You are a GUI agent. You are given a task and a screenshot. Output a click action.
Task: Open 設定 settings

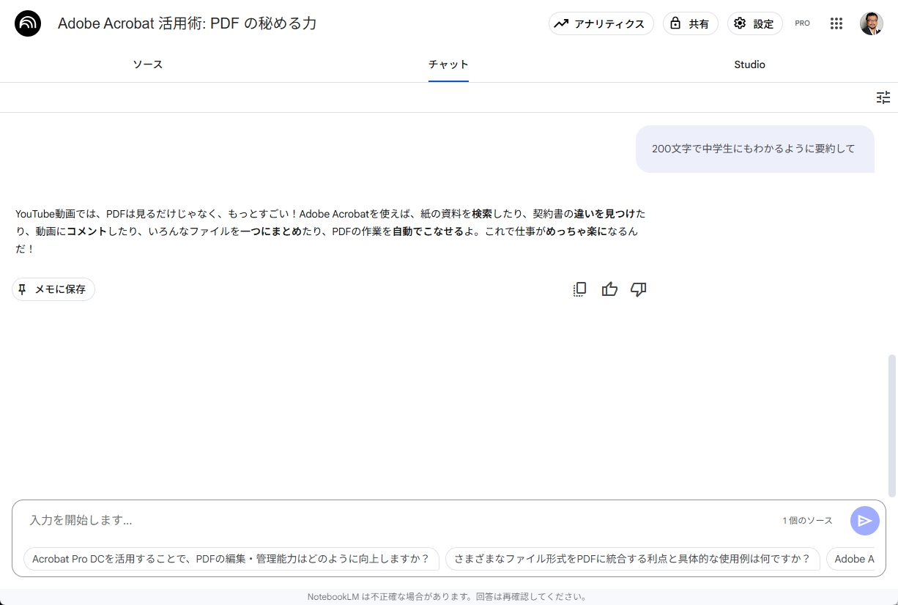coord(754,23)
